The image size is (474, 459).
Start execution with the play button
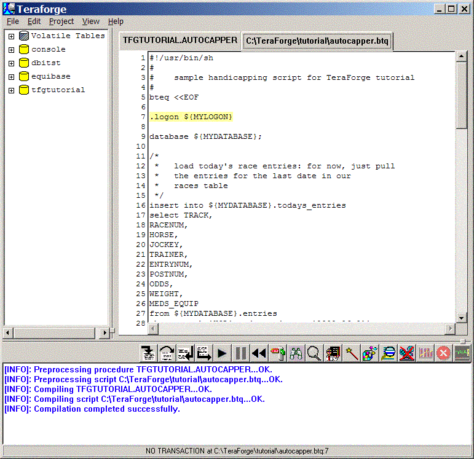[222, 353]
